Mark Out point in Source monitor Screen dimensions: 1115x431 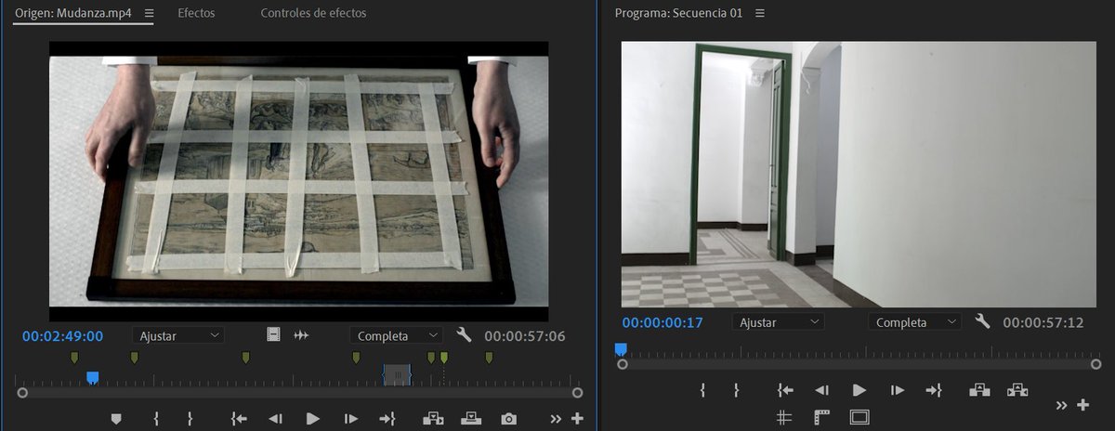click(x=190, y=419)
